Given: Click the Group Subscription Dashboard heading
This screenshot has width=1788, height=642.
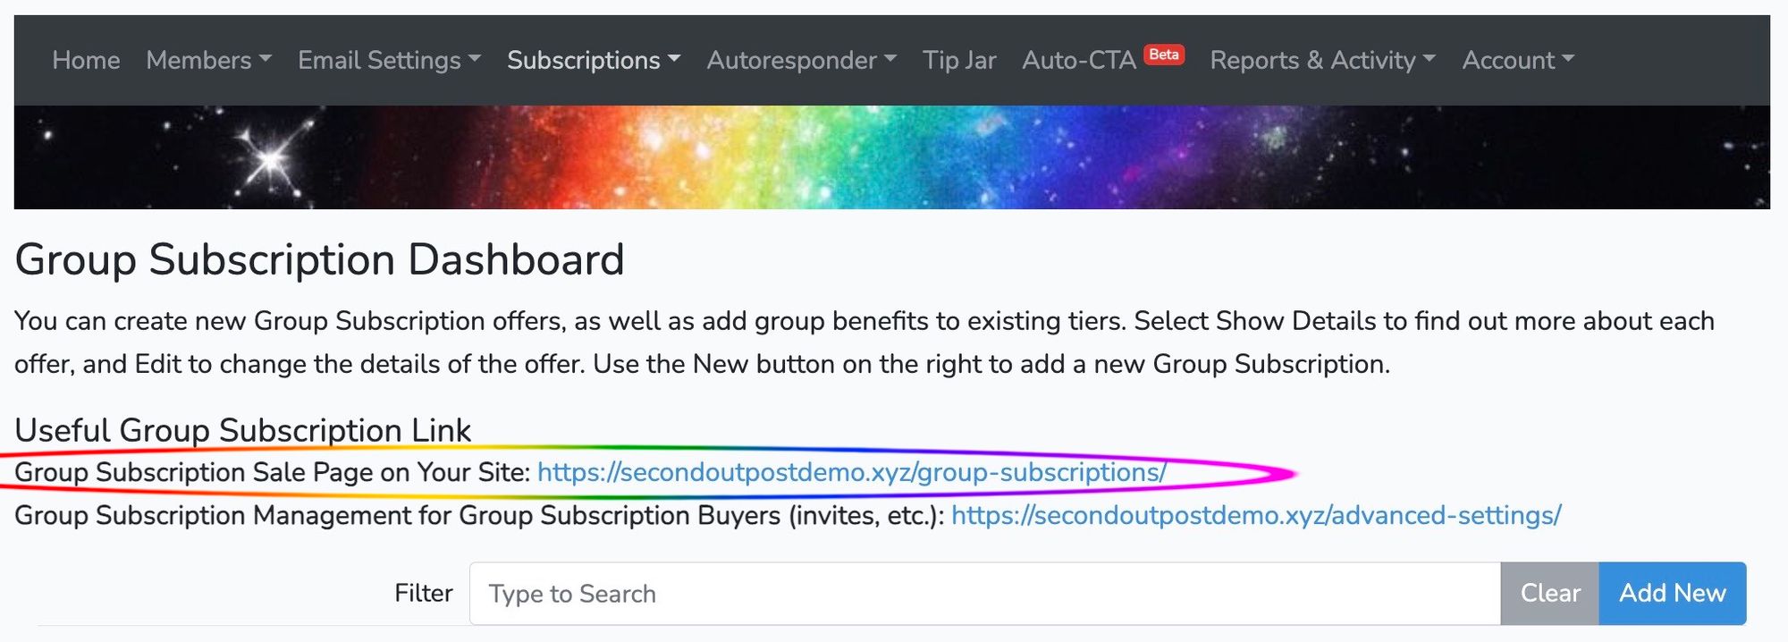Looking at the screenshot, I should (x=319, y=260).
